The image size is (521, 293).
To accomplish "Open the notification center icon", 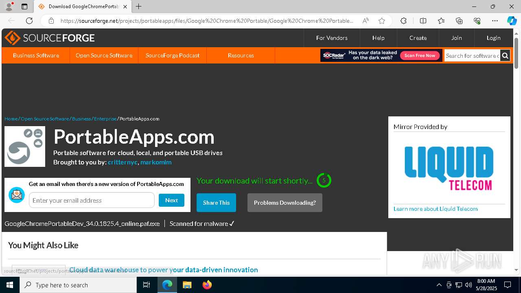I will point(508,285).
